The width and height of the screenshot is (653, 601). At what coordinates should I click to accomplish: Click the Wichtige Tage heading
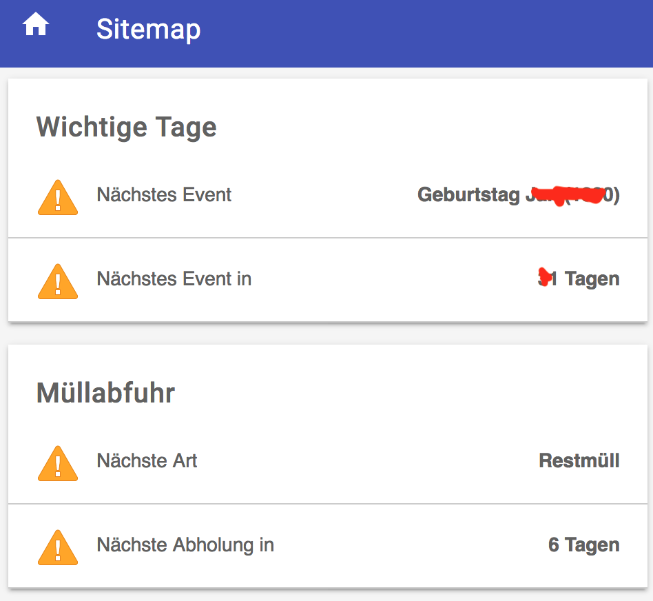[127, 127]
